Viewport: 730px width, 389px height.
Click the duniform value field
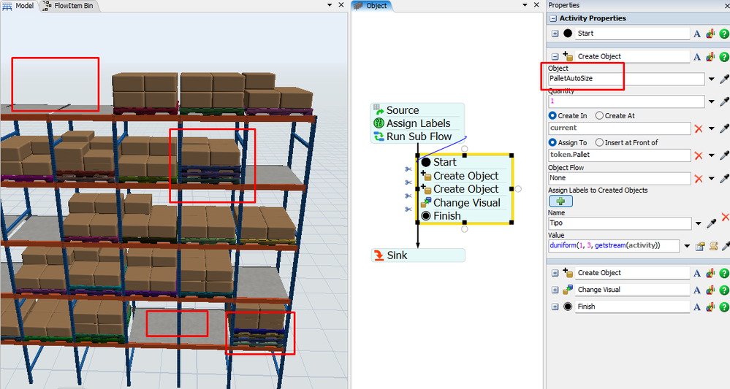(x=614, y=246)
